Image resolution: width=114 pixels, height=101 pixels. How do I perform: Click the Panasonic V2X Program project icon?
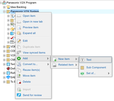(4, 2)
